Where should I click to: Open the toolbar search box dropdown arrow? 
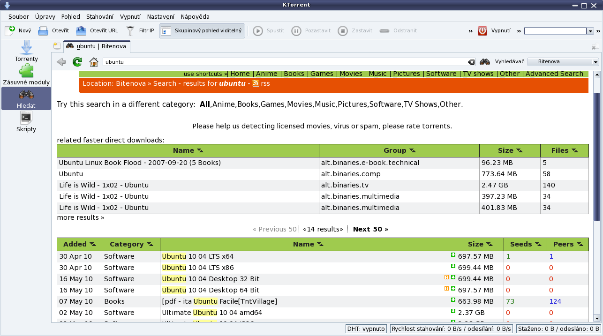(x=591, y=31)
